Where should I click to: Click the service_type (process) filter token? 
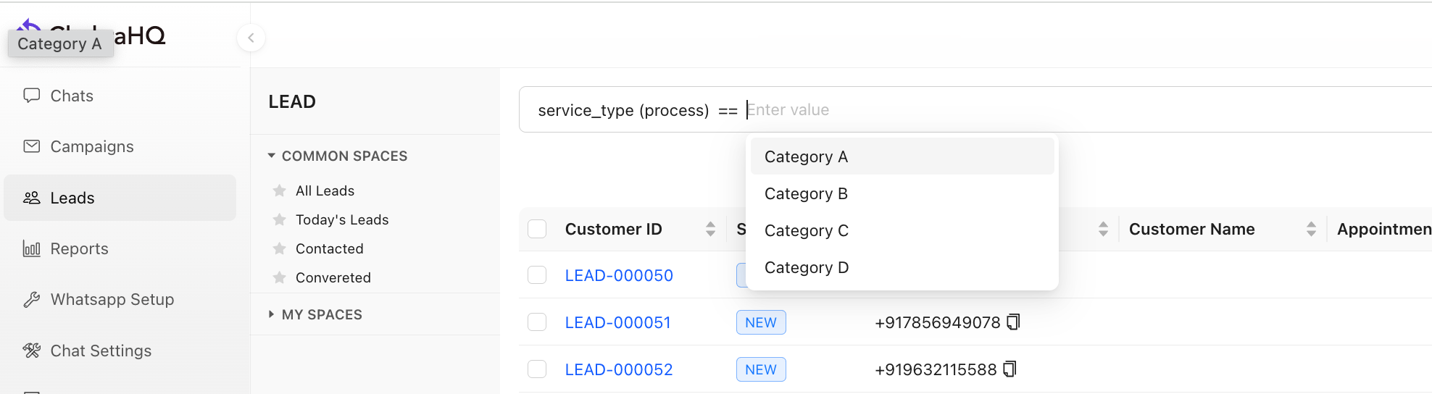(623, 110)
